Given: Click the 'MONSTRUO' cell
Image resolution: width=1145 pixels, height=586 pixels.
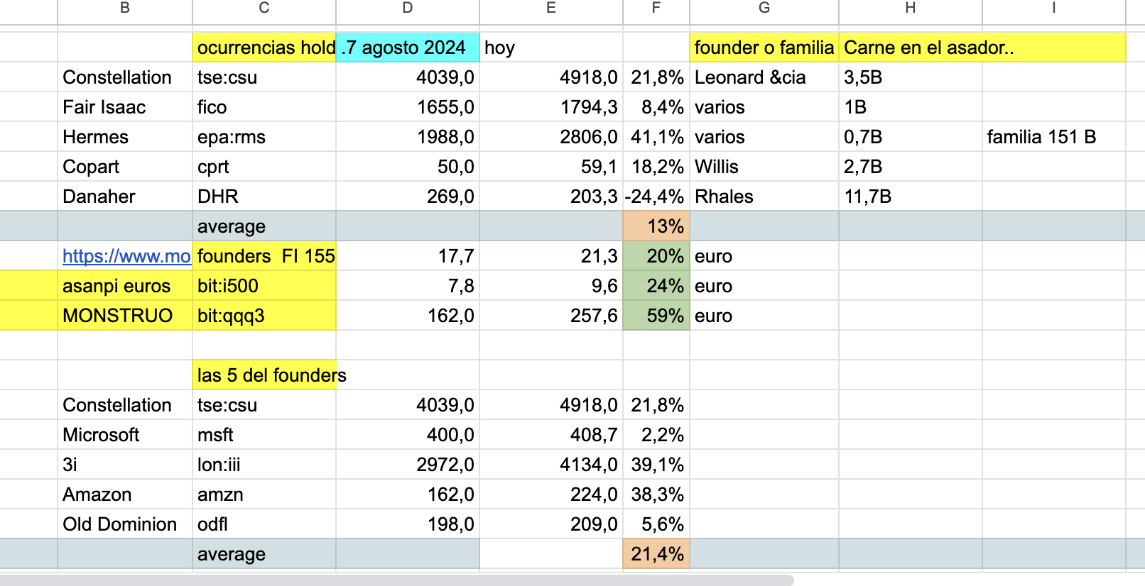Looking at the screenshot, I should coord(125,316).
